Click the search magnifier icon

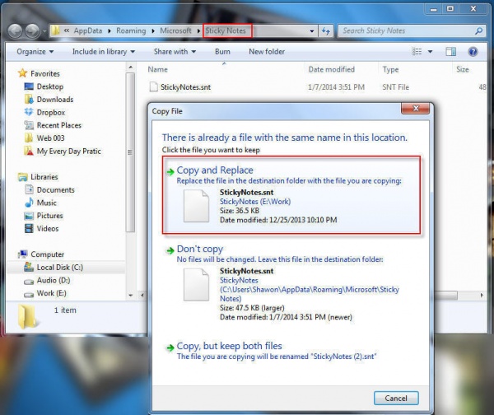pyautogui.click(x=478, y=31)
